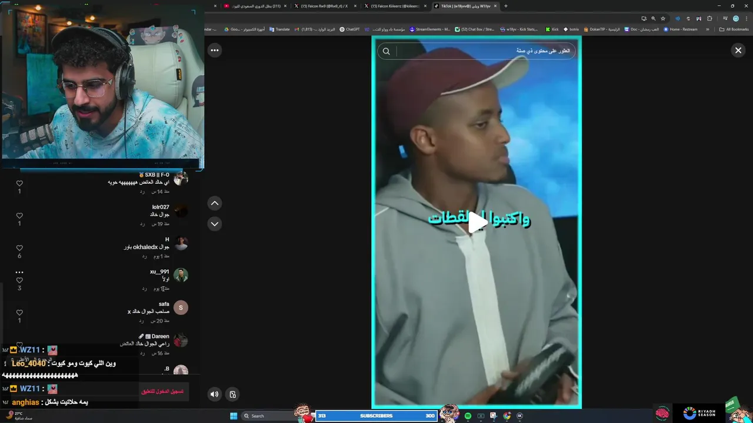753x423 pixels.
Task: Open the three-dots more options menu
Action: coord(215,51)
